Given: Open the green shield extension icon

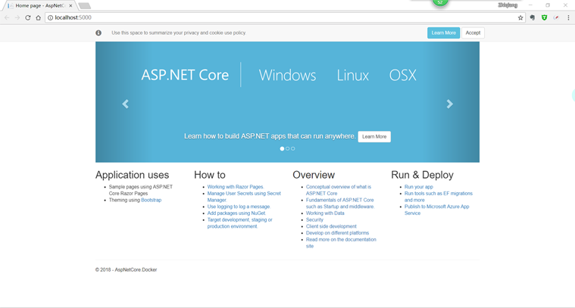Looking at the screenshot, I should tap(545, 17).
